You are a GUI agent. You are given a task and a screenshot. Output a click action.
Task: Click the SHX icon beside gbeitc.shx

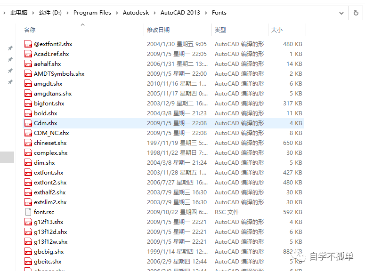pyautogui.click(x=28, y=262)
